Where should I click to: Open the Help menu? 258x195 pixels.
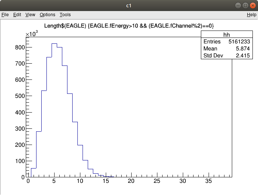(251, 15)
